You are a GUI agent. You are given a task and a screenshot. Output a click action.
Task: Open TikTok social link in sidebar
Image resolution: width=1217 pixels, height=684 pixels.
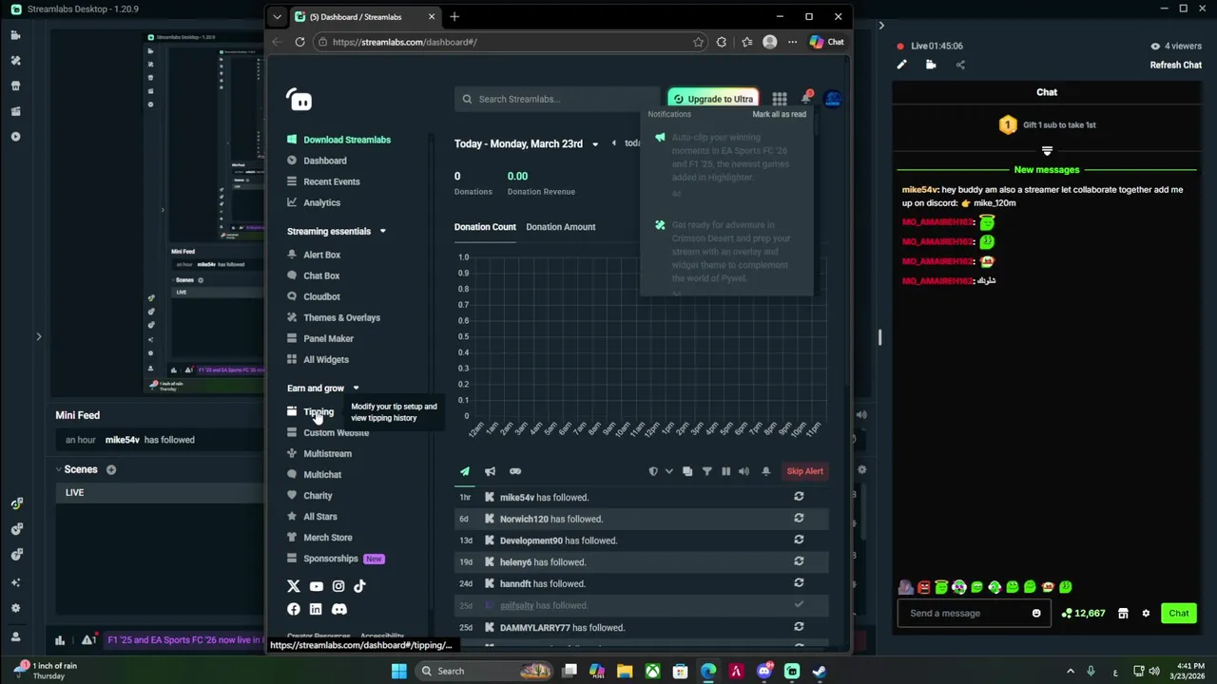coord(359,587)
